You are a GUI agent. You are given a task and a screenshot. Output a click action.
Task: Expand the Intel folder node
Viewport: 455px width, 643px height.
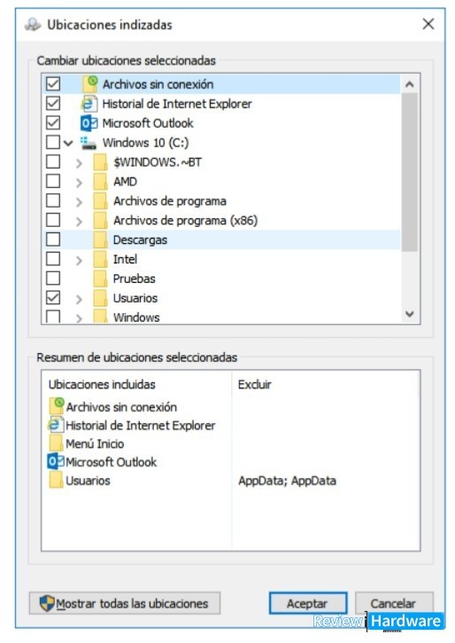[79, 260]
